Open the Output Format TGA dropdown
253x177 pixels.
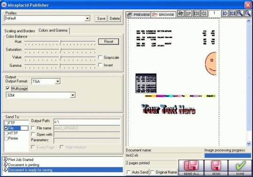tap(58, 81)
